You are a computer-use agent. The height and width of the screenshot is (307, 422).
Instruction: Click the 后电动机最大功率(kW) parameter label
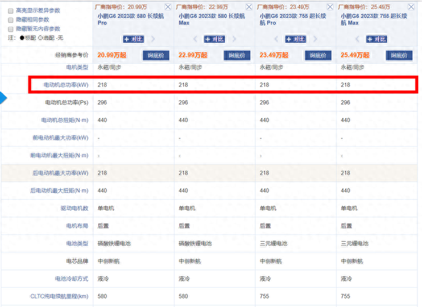pyautogui.click(x=60, y=173)
